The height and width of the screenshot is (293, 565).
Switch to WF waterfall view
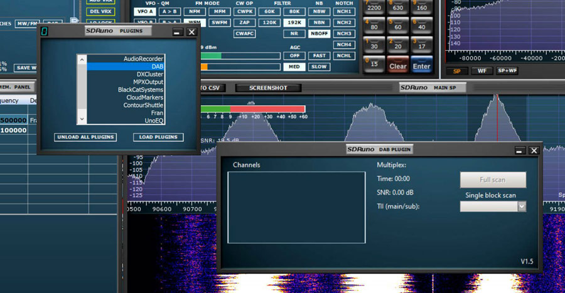point(482,71)
